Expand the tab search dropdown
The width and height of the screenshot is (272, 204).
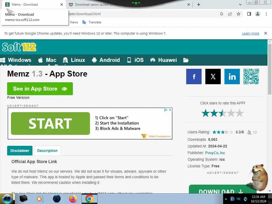pos(240,5)
